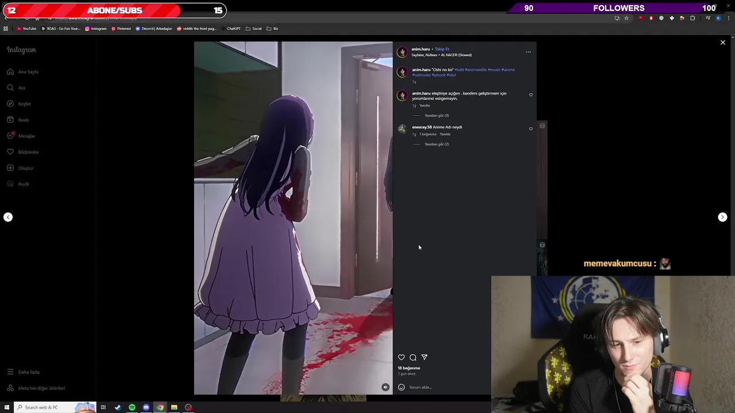Like the post with heart icon
The height and width of the screenshot is (413, 735).
(x=401, y=357)
